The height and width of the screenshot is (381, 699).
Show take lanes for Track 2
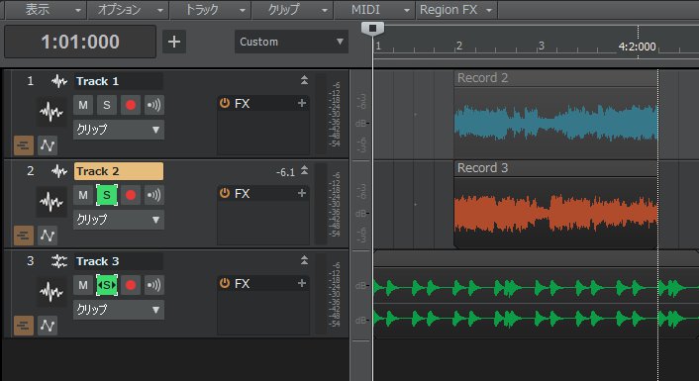click(24, 236)
